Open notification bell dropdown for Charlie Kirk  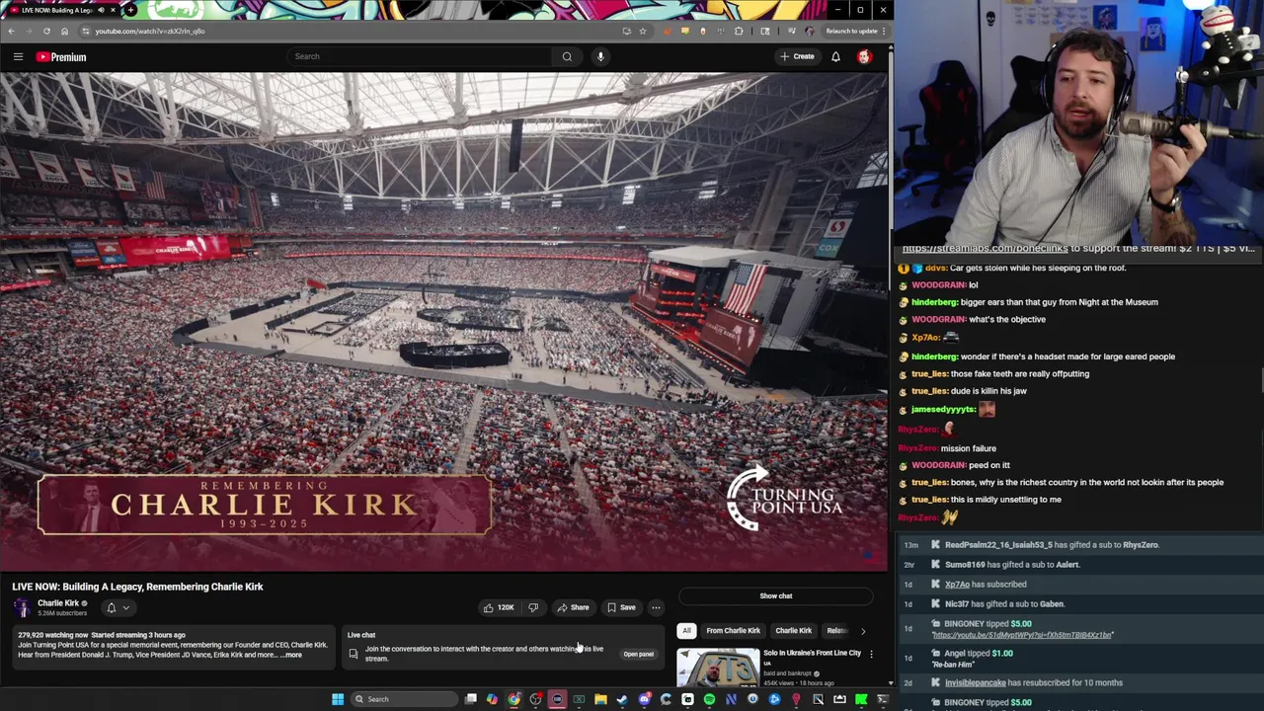117,607
